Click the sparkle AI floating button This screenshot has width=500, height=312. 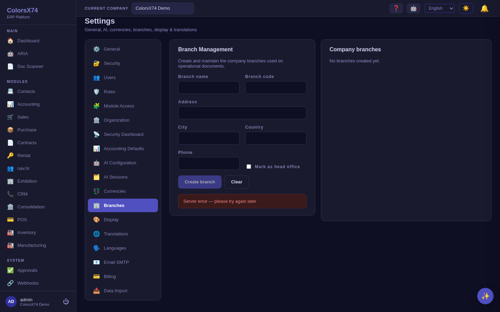485,296
